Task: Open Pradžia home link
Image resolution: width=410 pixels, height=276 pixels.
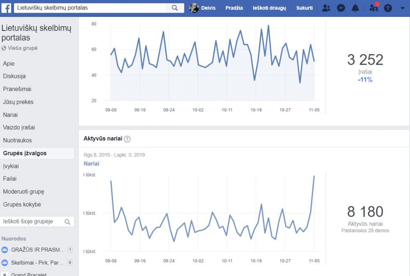Action: (234, 8)
